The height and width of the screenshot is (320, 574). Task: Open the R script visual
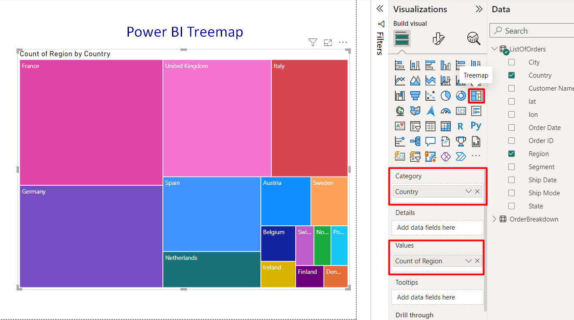click(460, 126)
